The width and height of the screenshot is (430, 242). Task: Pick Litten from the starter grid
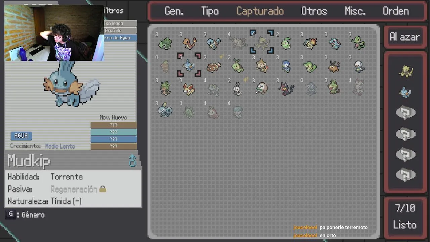286,89
